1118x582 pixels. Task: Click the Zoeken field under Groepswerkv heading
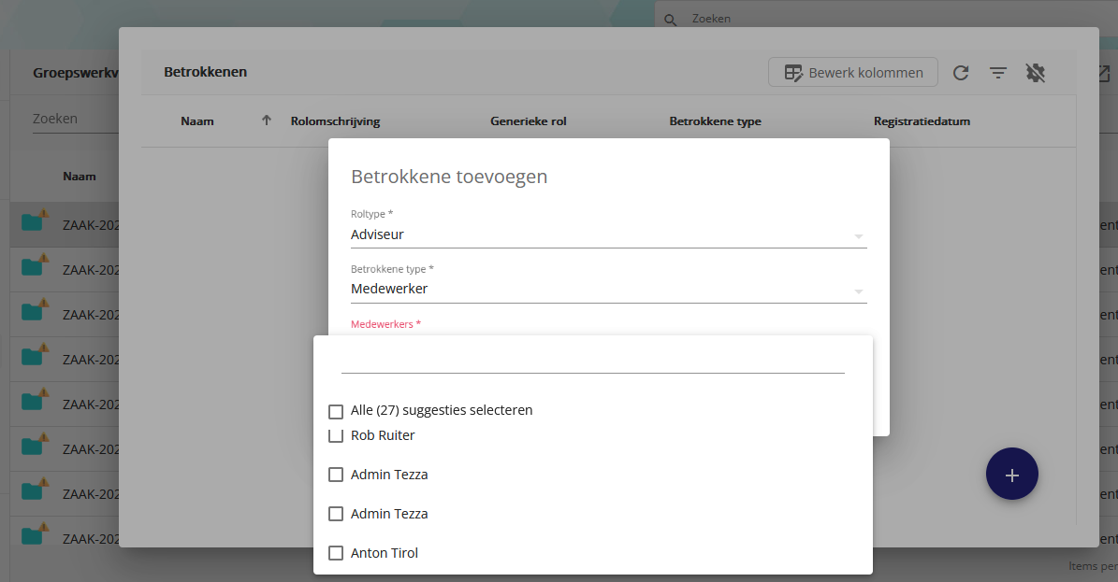pyautogui.click(x=75, y=119)
